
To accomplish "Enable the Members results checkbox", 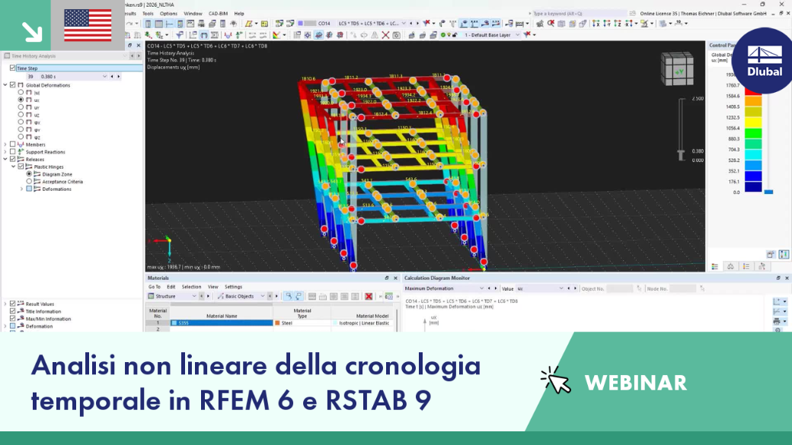I will 13,145.
